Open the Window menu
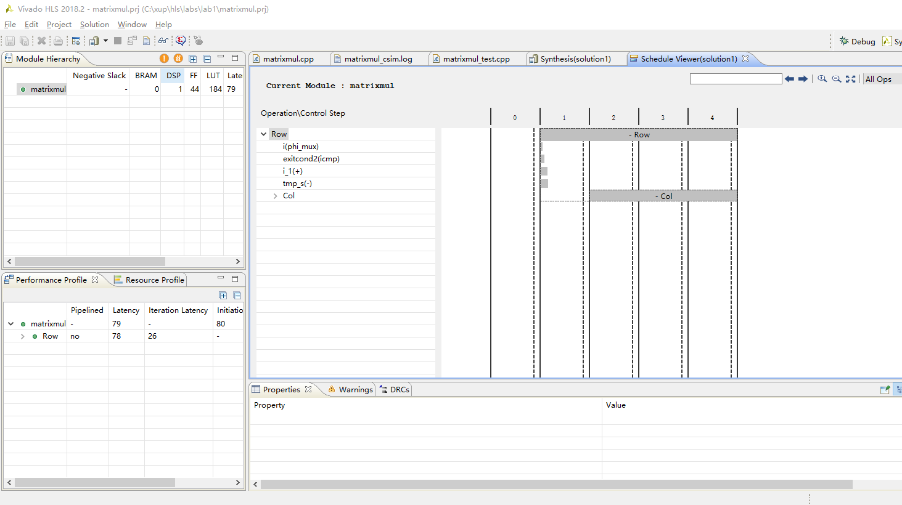The image size is (902, 505). [x=132, y=24]
